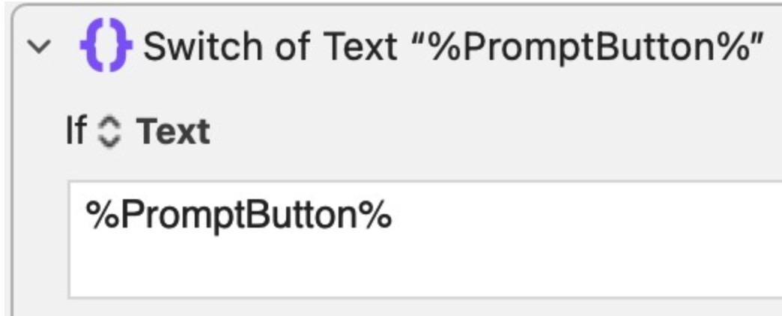782x316 pixels.
Task: Click the word Switch in the action header
Action: 203,46
